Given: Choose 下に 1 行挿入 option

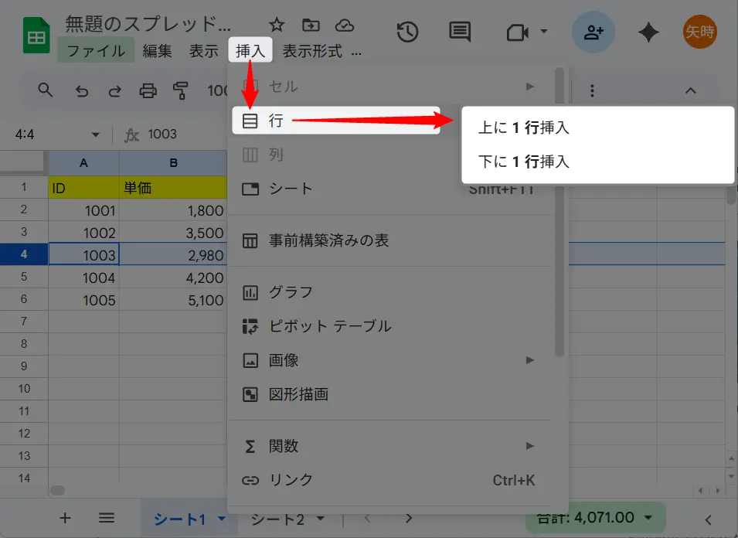Looking at the screenshot, I should [x=523, y=162].
